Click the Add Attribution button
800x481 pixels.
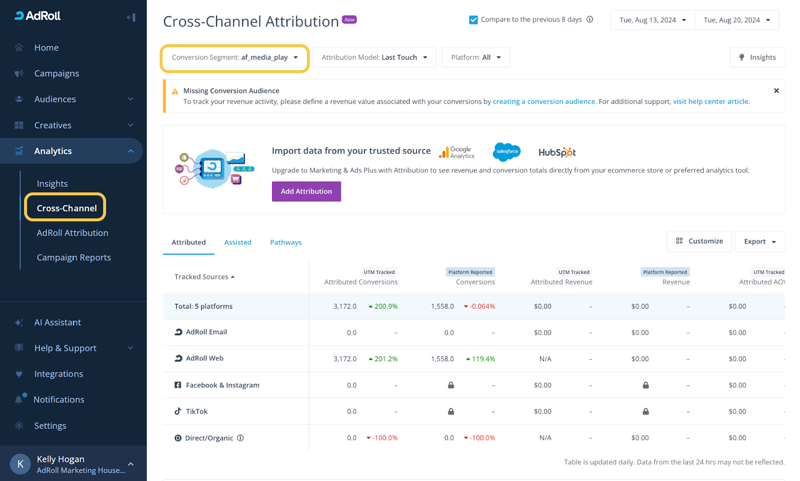[306, 191]
